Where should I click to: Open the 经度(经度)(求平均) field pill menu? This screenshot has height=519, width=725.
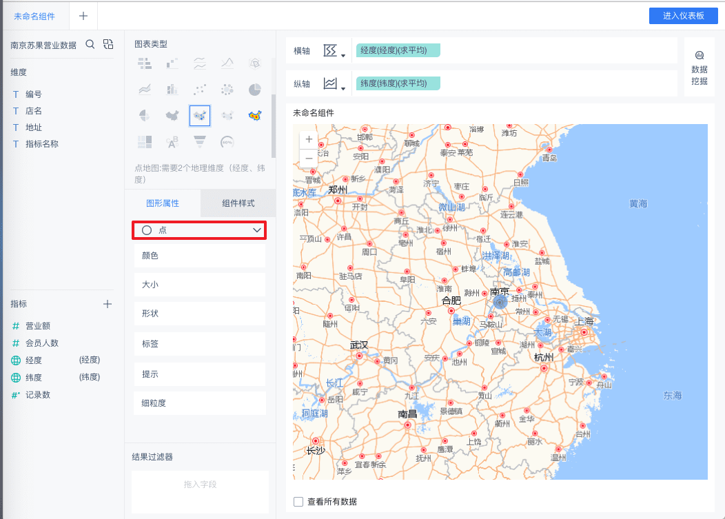click(398, 50)
